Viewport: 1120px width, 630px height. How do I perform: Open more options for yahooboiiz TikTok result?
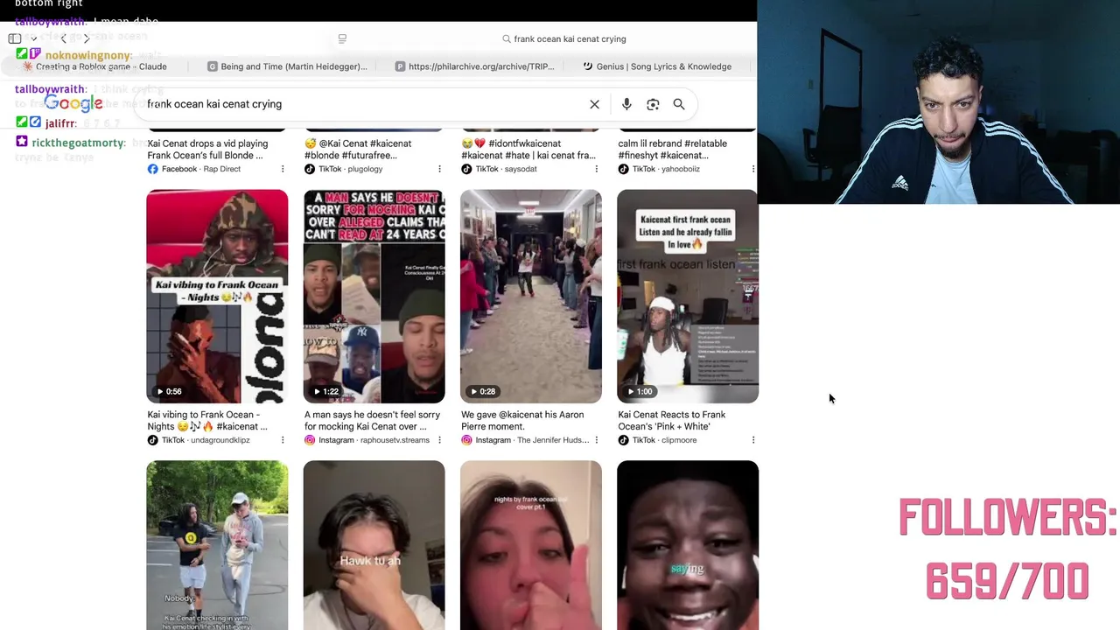tap(752, 169)
